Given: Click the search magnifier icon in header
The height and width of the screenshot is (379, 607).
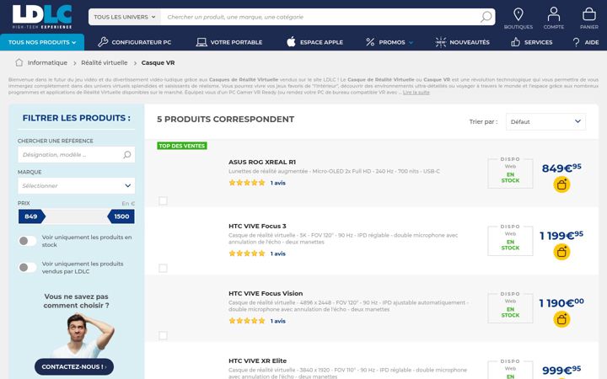Looking at the screenshot, I should [486, 17].
